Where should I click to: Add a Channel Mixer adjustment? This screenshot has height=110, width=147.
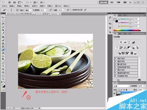pyautogui.click(x=137, y=48)
